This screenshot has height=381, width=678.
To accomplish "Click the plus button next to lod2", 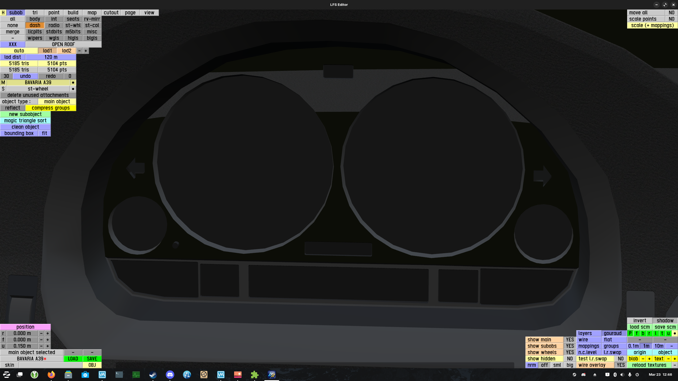I will click(x=86, y=51).
